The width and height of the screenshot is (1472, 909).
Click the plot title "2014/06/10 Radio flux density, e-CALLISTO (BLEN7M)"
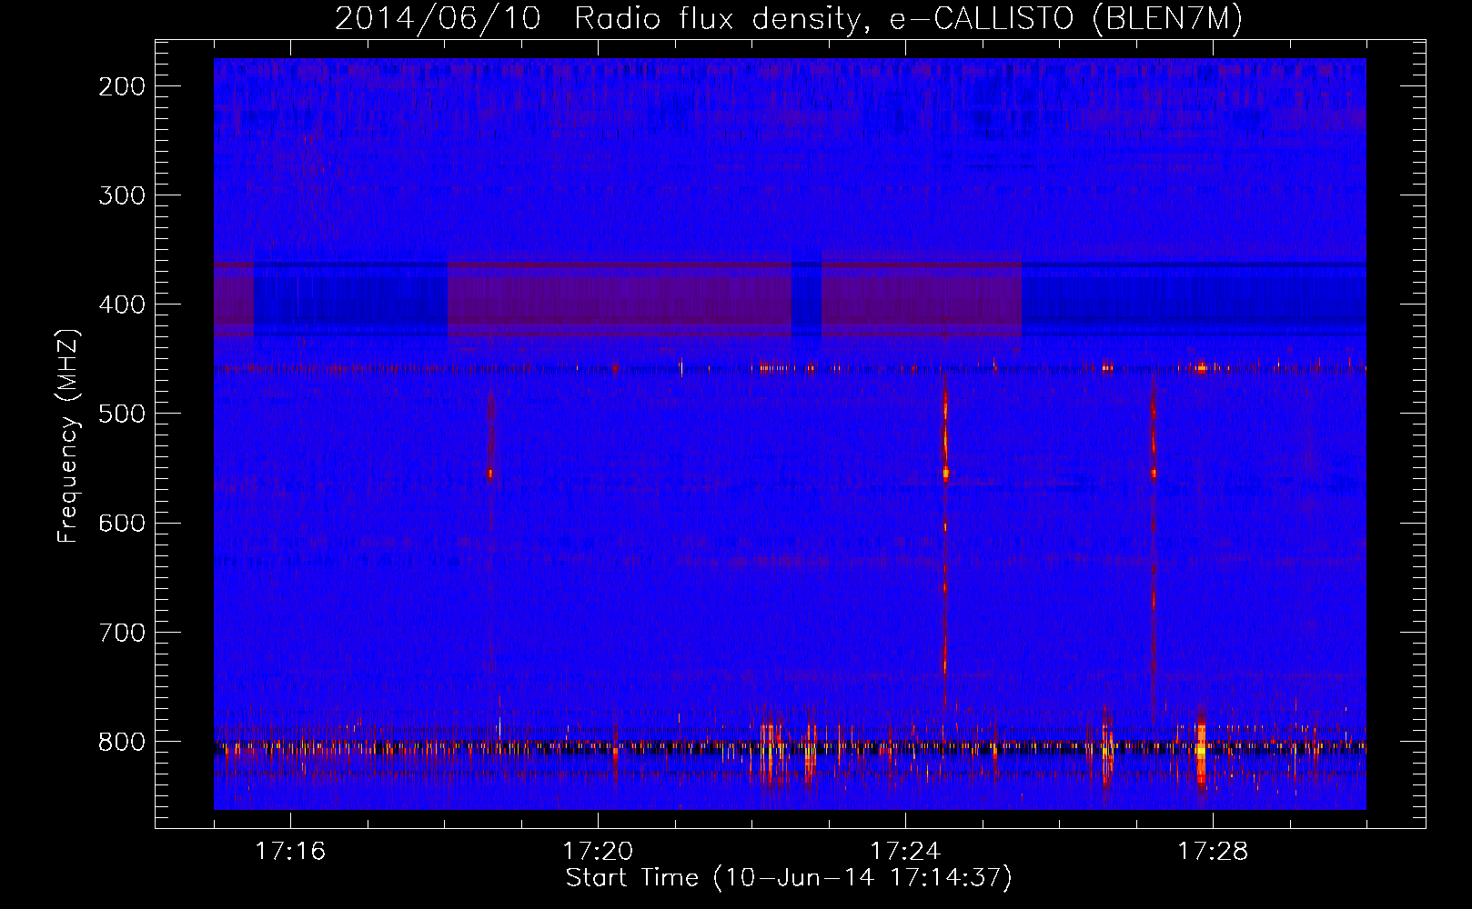tap(788, 18)
